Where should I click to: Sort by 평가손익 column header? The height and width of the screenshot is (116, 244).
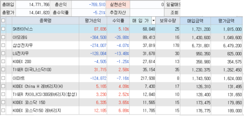93,20
